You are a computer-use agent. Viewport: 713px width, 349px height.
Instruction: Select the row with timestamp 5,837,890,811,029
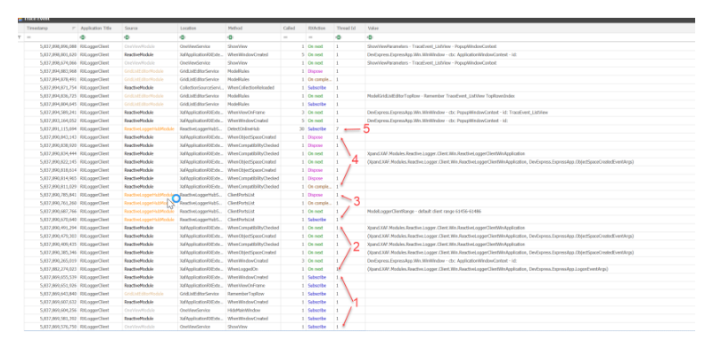click(359, 186)
